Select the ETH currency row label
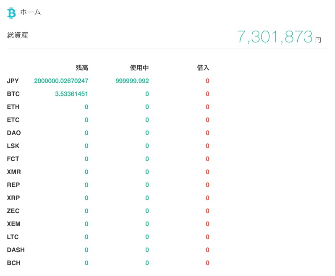The width and height of the screenshot is (335, 276). click(13, 107)
